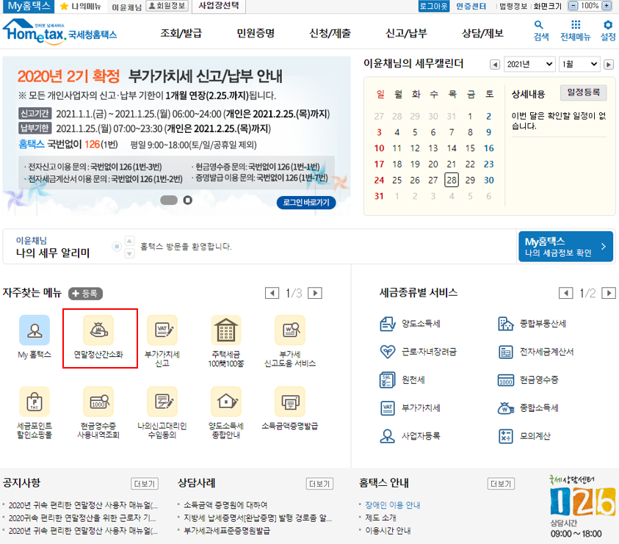Go to next month in calendar
This screenshot has height=544, width=619.
click(609, 65)
